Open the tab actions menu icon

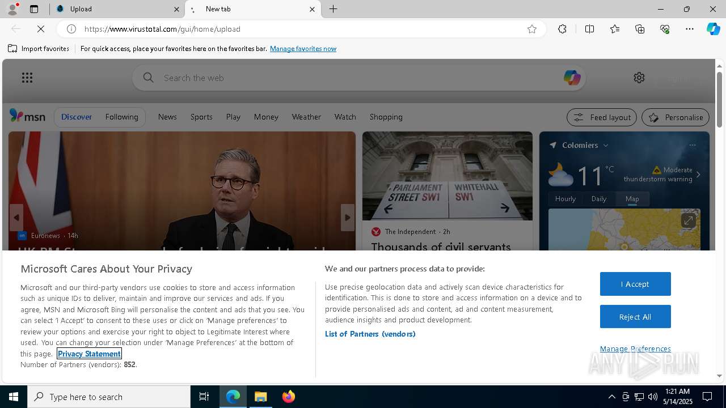[x=34, y=9]
